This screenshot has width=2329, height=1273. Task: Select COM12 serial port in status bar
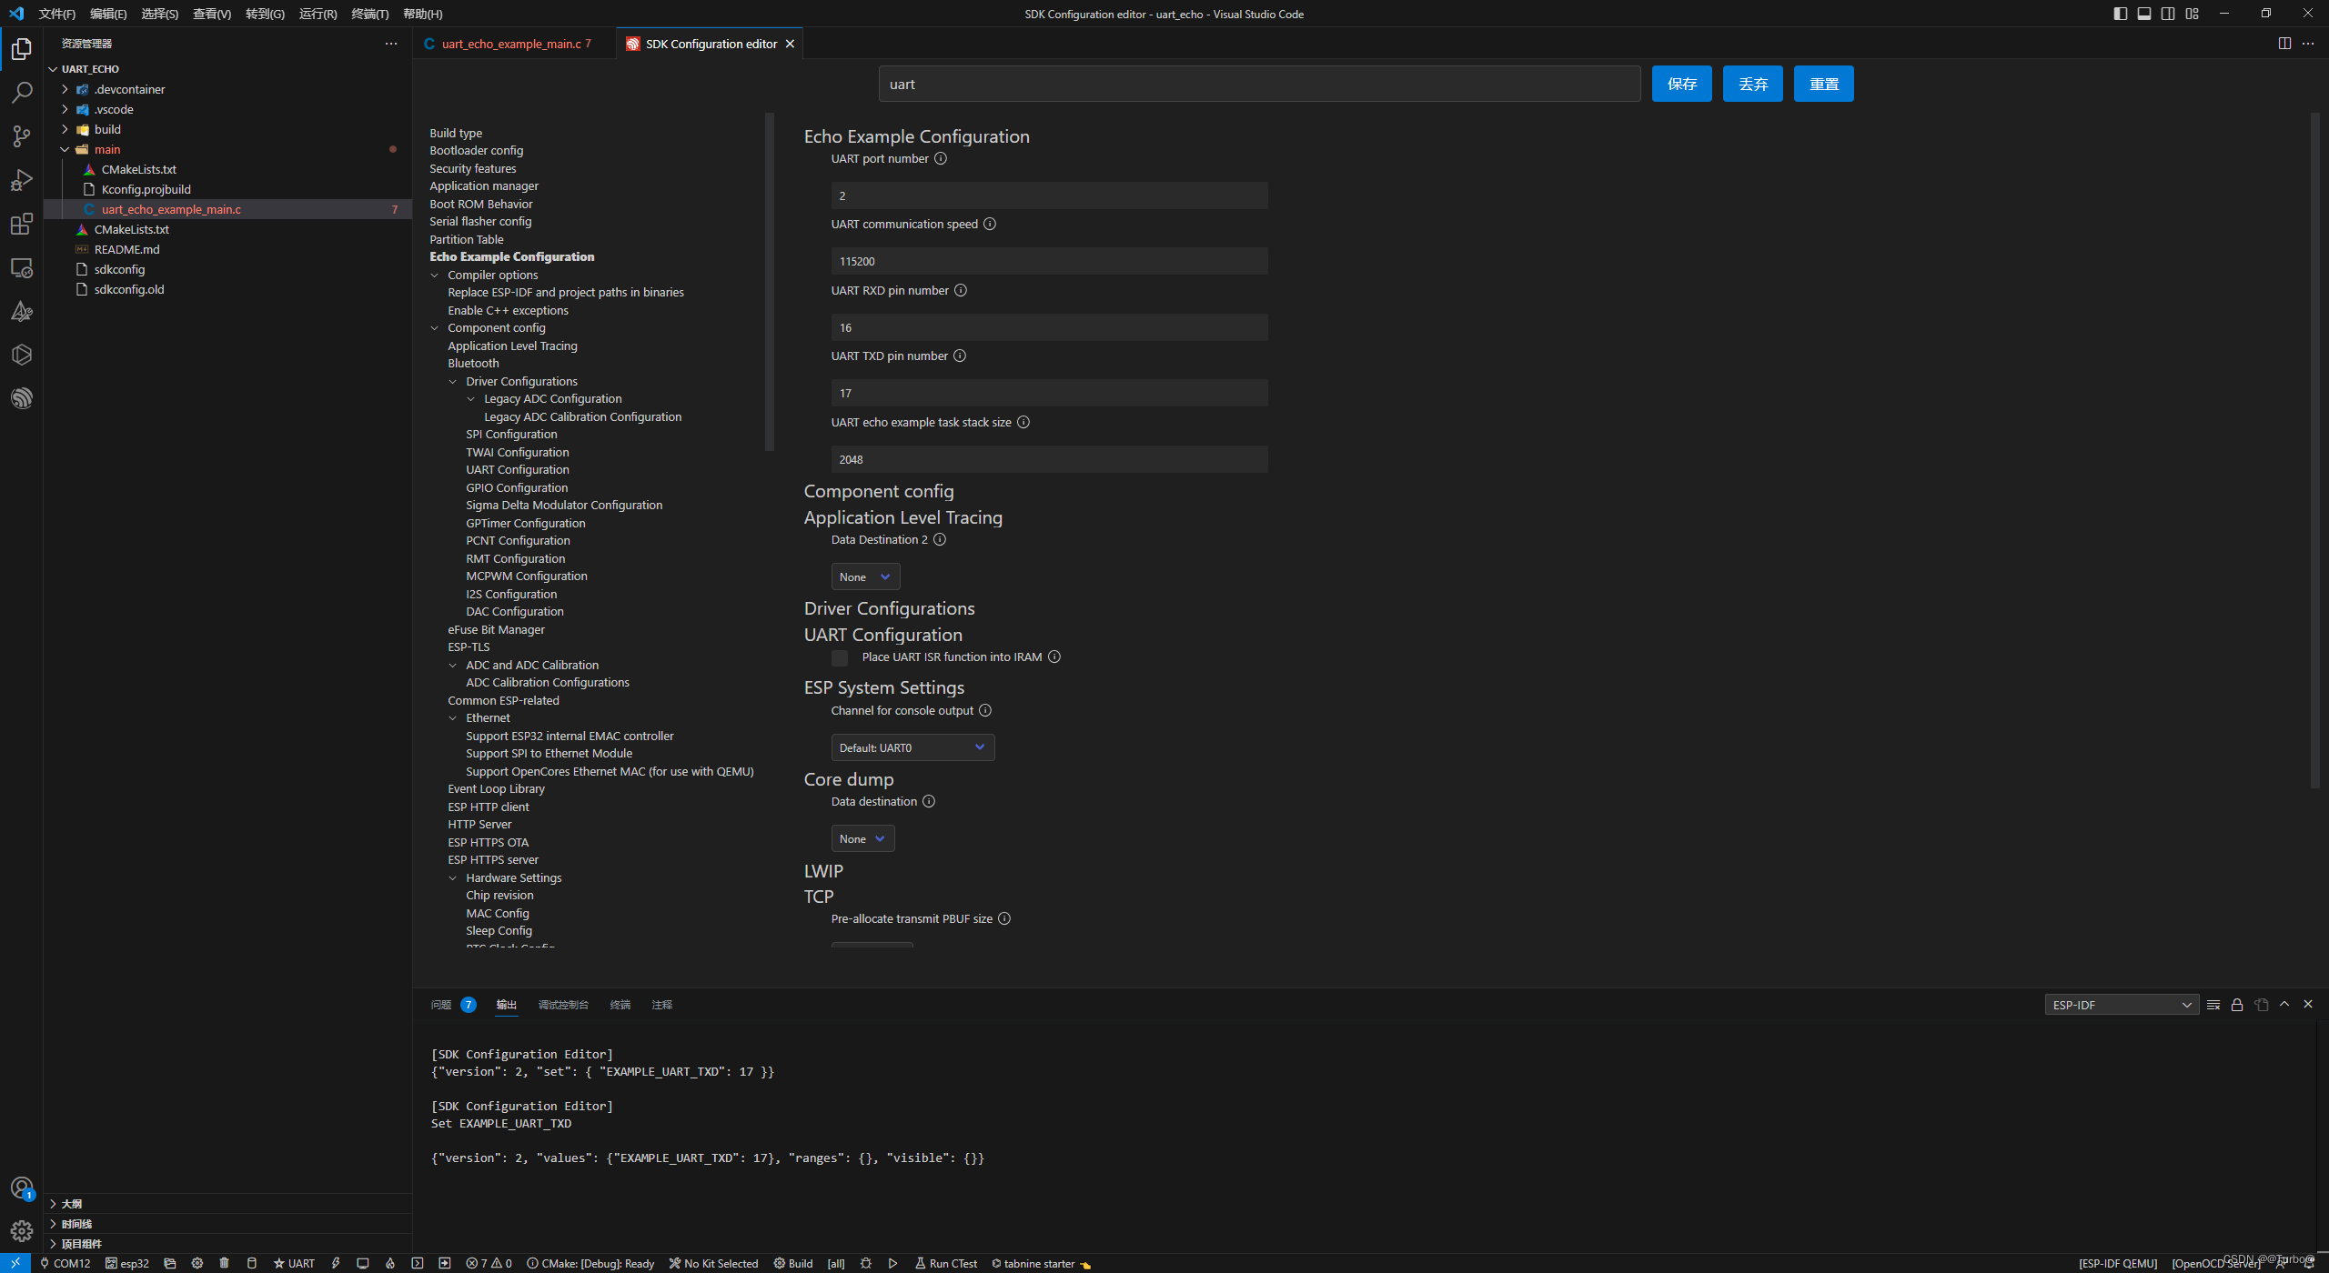point(65,1263)
